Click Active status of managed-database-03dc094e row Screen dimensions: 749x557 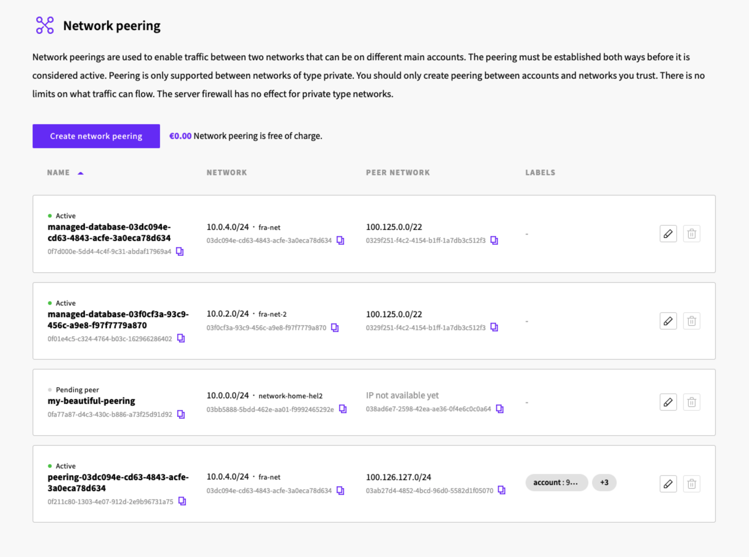click(x=66, y=216)
